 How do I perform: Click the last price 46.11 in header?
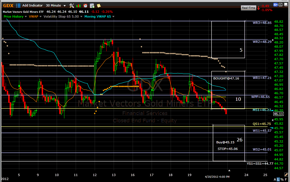(84, 12)
